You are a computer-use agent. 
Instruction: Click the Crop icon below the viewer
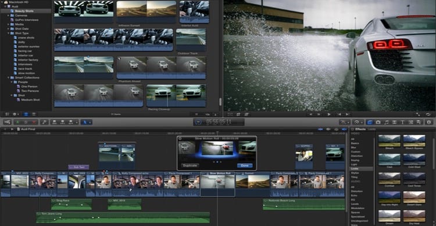[x=238, y=114]
